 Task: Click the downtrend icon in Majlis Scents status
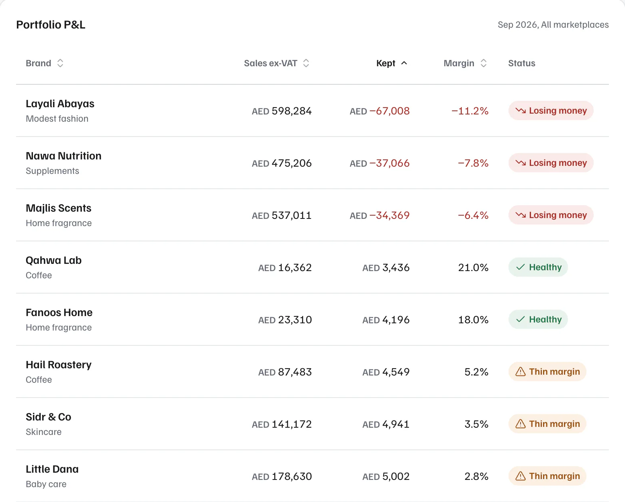pyautogui.click(x=521, y=215)
